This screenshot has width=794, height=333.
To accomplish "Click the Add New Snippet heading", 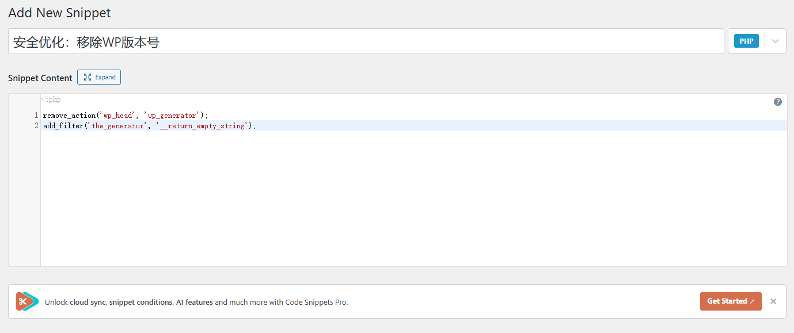I will click(x=59, y=13).
